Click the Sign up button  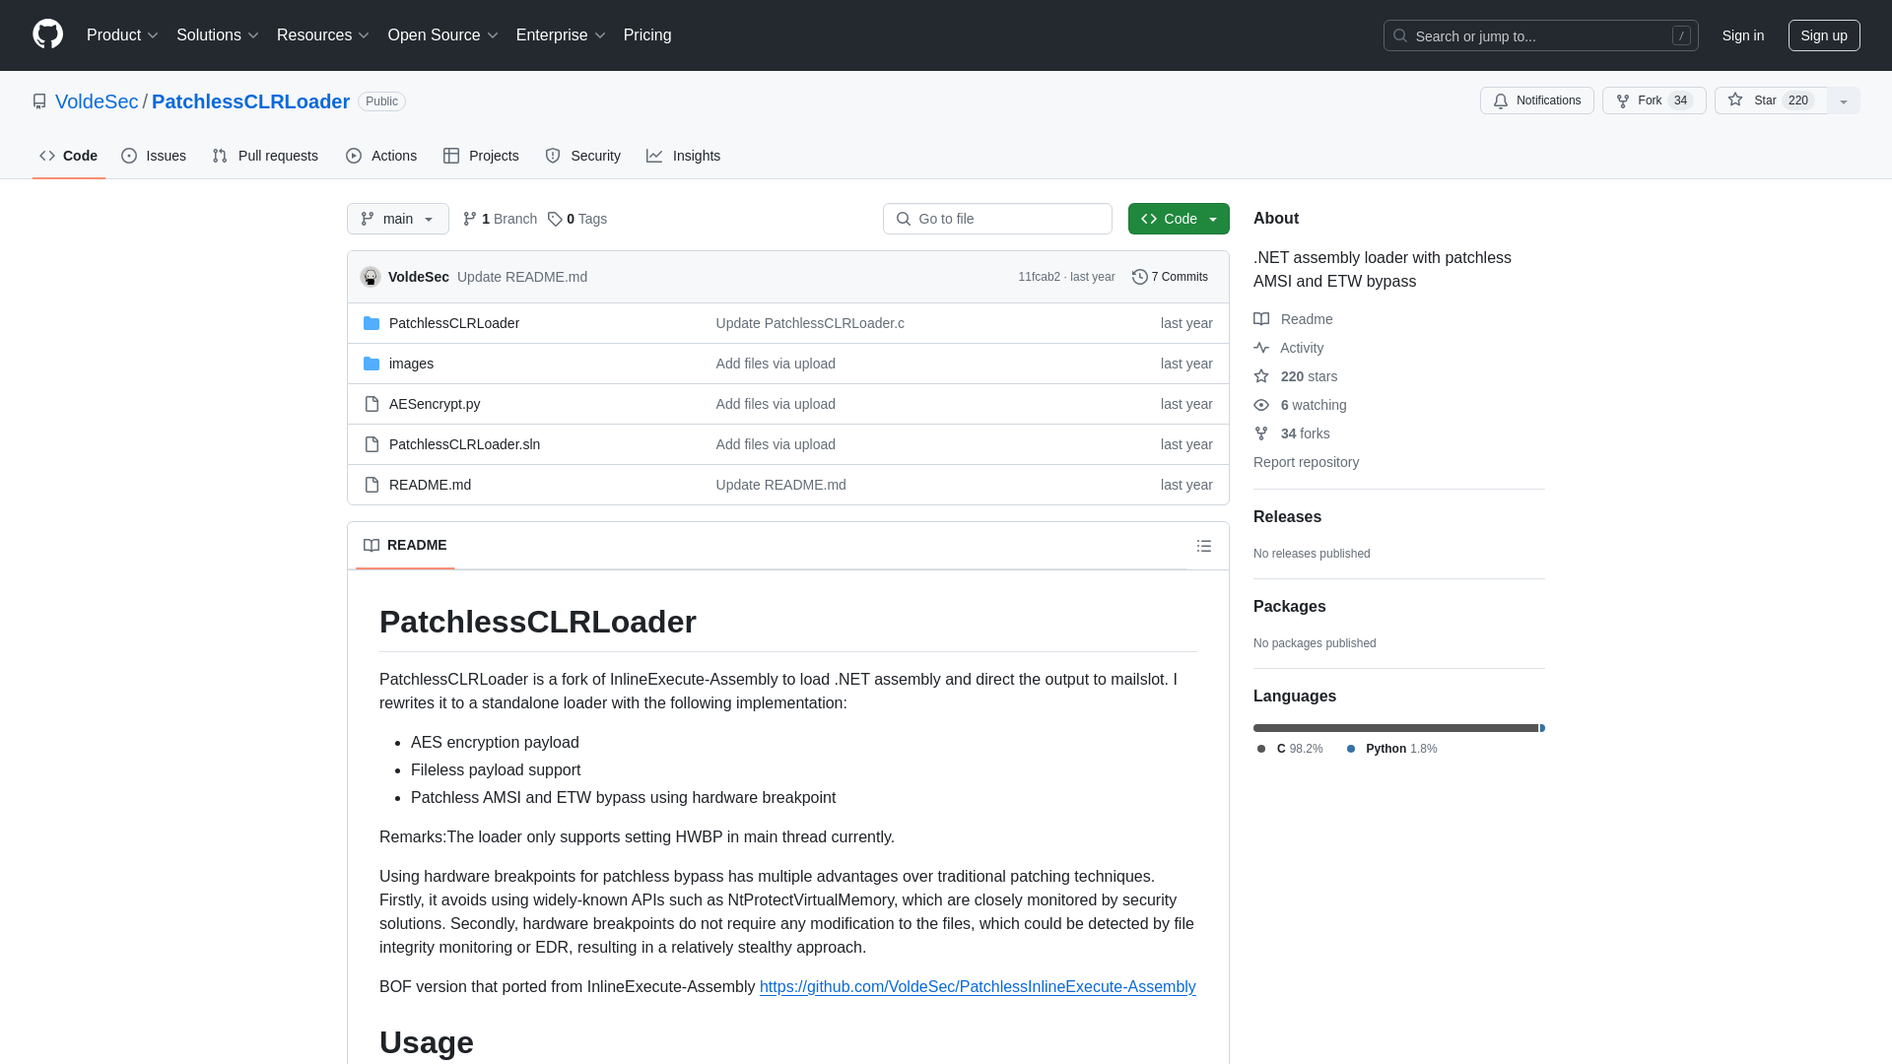[x=1824, y=35]
